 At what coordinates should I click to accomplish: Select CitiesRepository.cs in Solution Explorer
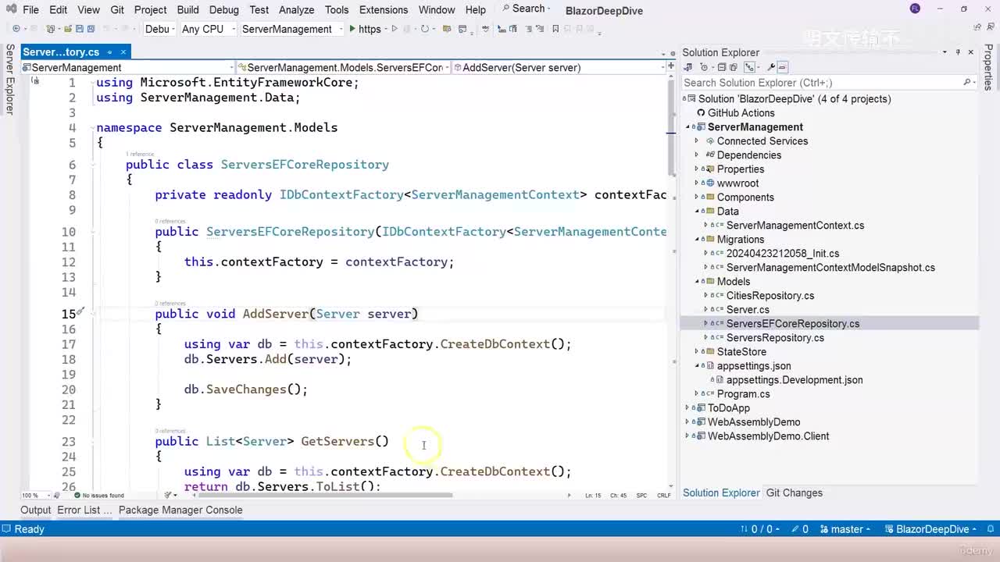point(770,296)
